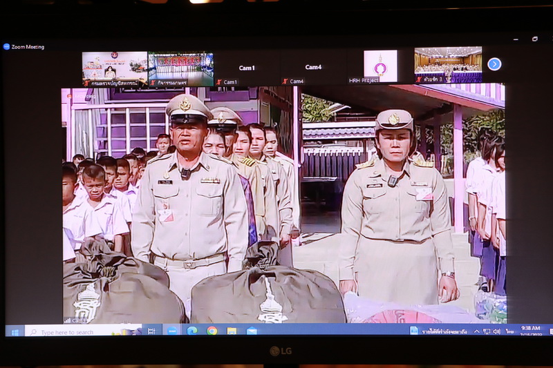Screen dimensions: 553x368
Task: Launch Microsoft Edge from the taskbar
Action: tap(192, 331)
